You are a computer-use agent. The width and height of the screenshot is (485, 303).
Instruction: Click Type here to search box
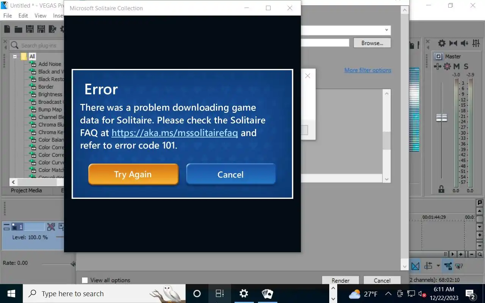(104, 294)
